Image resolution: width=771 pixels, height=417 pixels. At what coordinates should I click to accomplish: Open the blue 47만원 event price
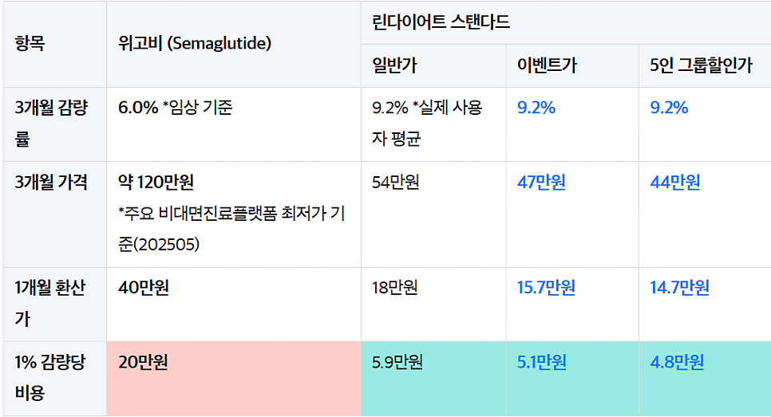tap(541, 183)
